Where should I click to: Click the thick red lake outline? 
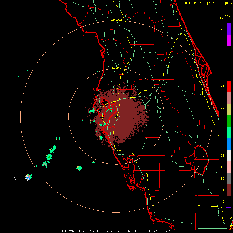[x=196, y=160]
